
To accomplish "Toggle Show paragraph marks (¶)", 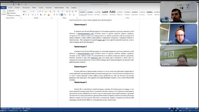I will pyautogui.click(x=76, y=12).
